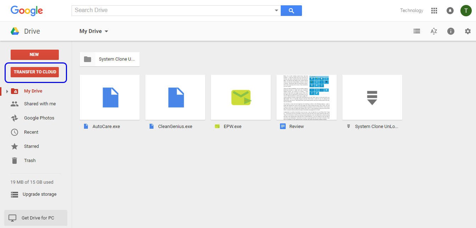Click the Shared with me people icon
476x228 pixels.
(15, 104)
